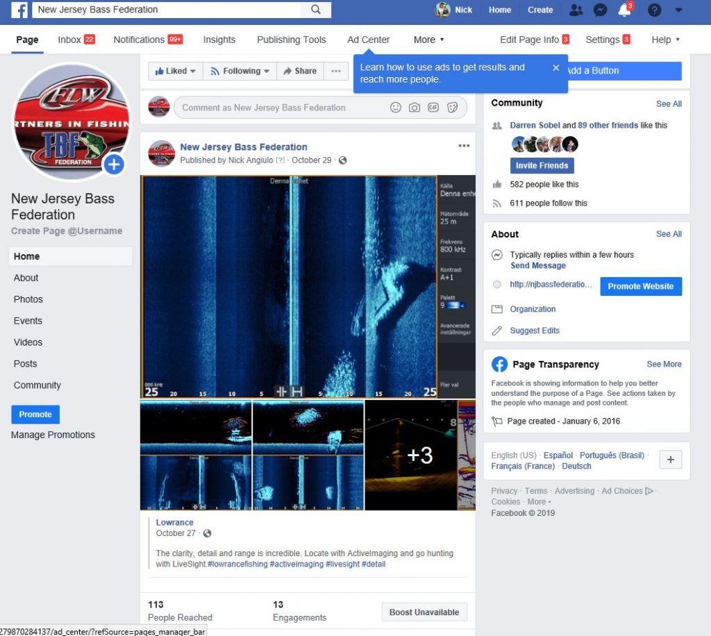Open Manage Promotions link
This screenshot has width=711, height=636.
53,435
